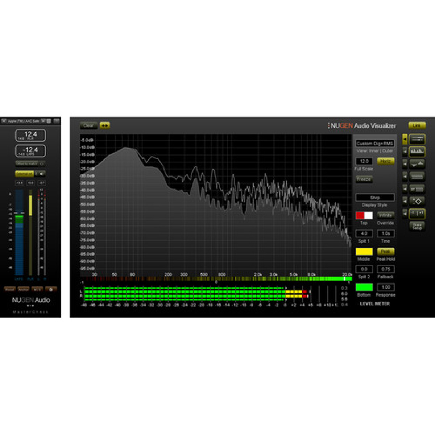435x435 pixels.
Task: Click the double-arrow icon next to Clear
Action: click(105, 125)
